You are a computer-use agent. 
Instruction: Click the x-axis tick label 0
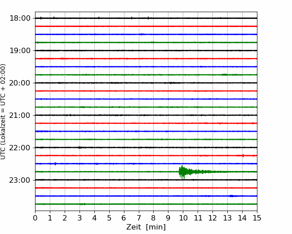coord(35,218)
